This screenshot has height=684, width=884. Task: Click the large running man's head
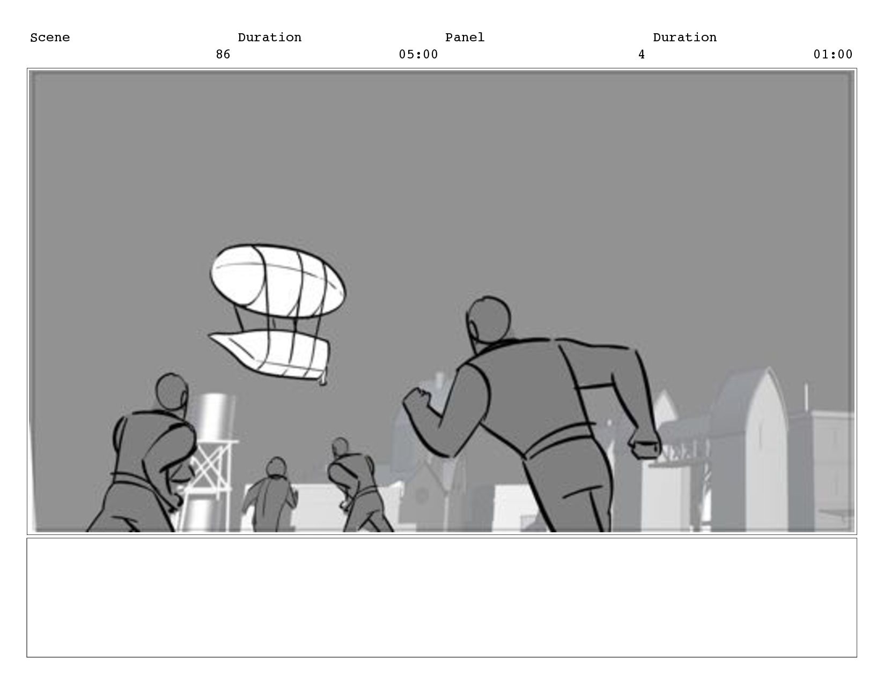coord(488,319)
